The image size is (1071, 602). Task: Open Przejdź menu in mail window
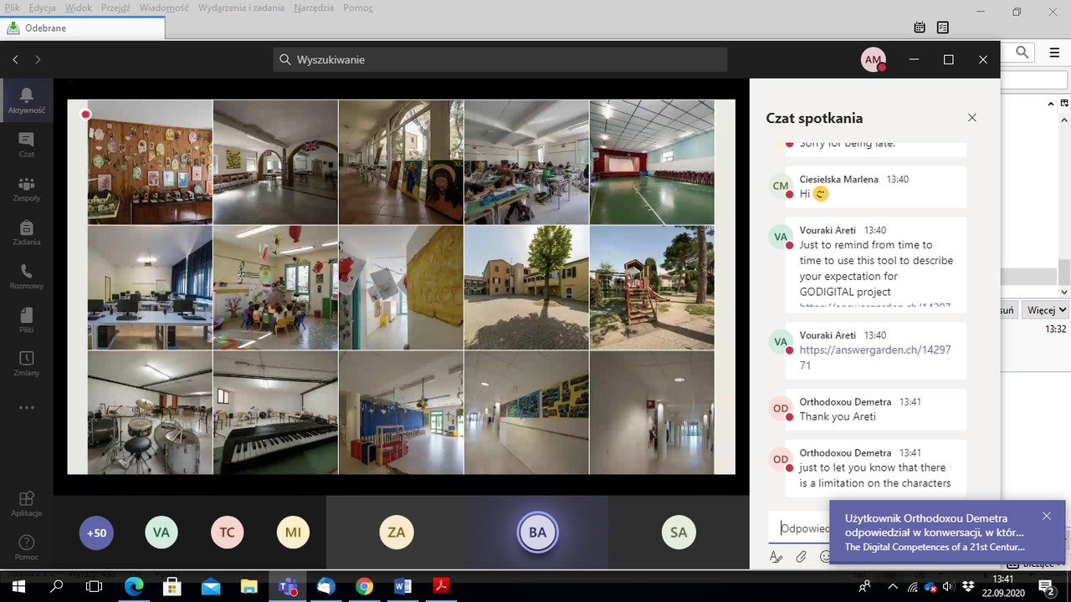[116, 8]
